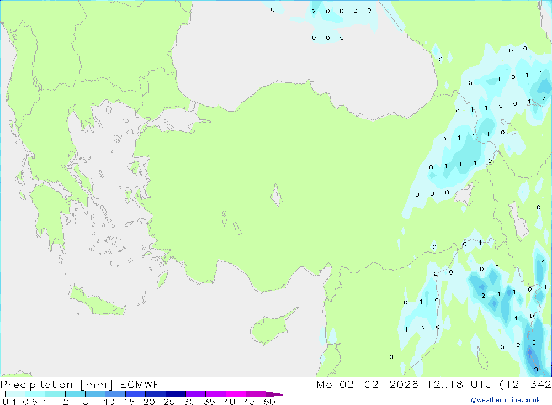
Task: Click the legend value '40'
Action: tap(230, 402)
